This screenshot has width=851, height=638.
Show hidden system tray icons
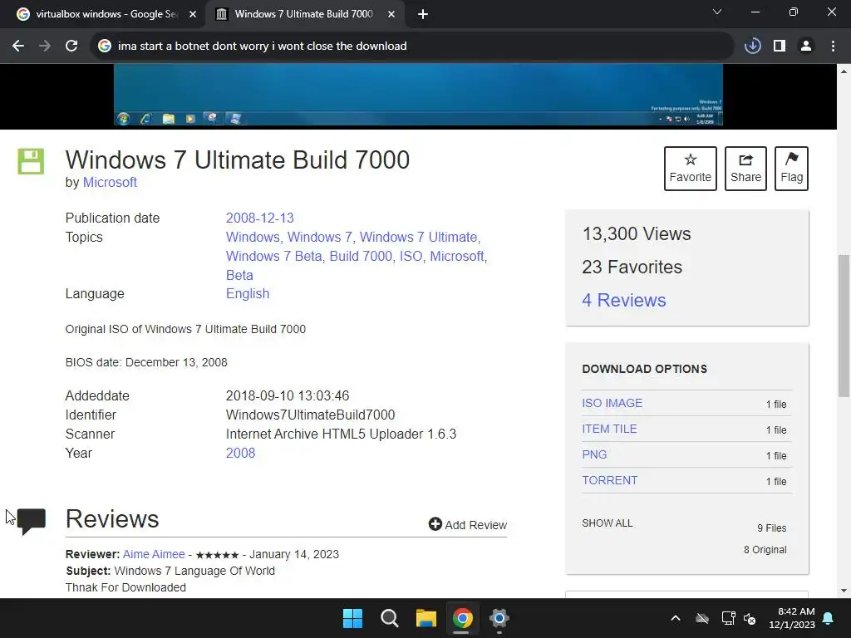[x=675, y=618]
